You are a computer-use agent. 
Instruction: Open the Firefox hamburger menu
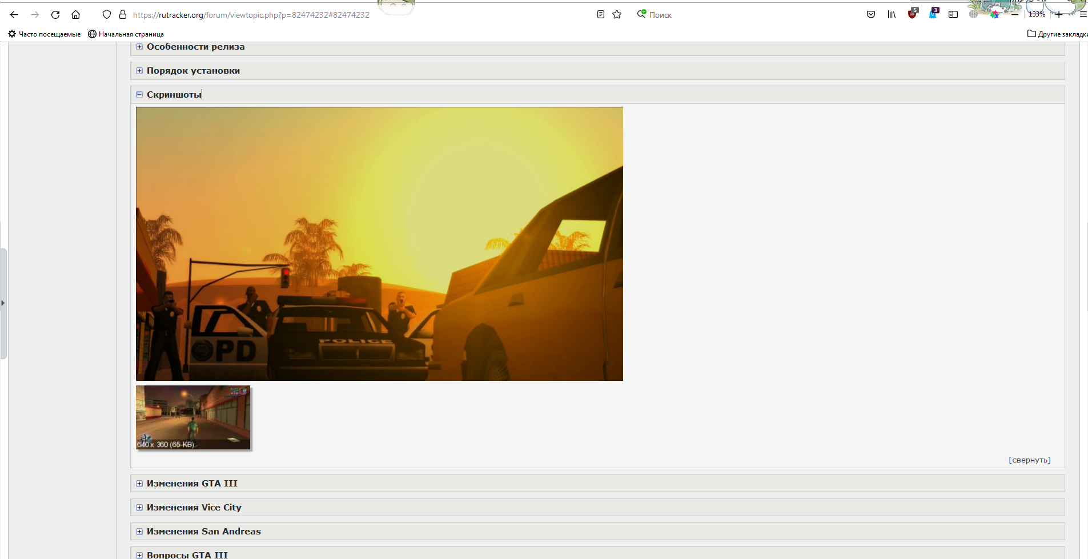tap(1083, 15)
